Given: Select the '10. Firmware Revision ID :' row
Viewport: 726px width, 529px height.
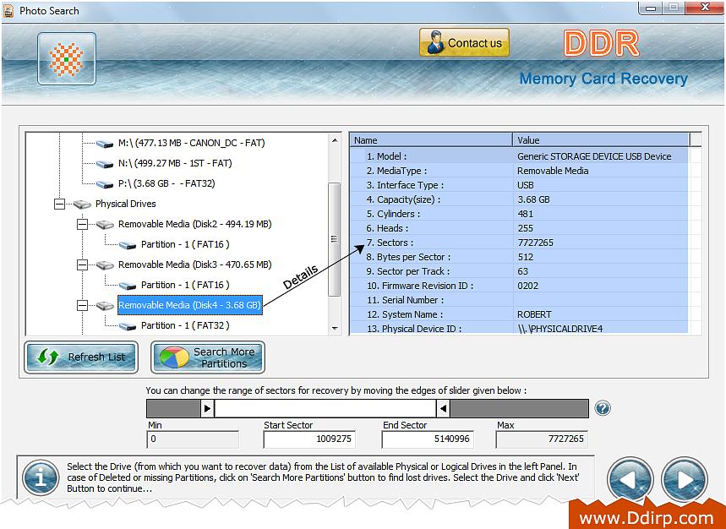Looking at the screenshot, I should tap(519, 286).
